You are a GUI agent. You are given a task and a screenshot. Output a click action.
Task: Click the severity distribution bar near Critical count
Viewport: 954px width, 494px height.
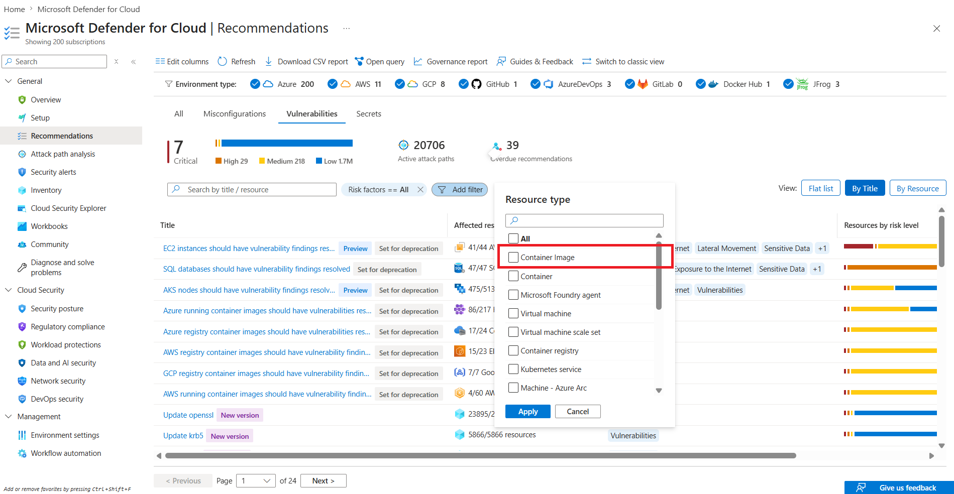pos(284,143)
